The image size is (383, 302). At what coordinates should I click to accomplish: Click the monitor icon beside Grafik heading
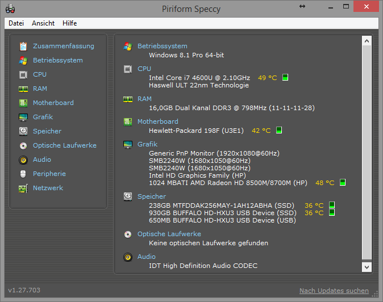(x=128, y=144)
